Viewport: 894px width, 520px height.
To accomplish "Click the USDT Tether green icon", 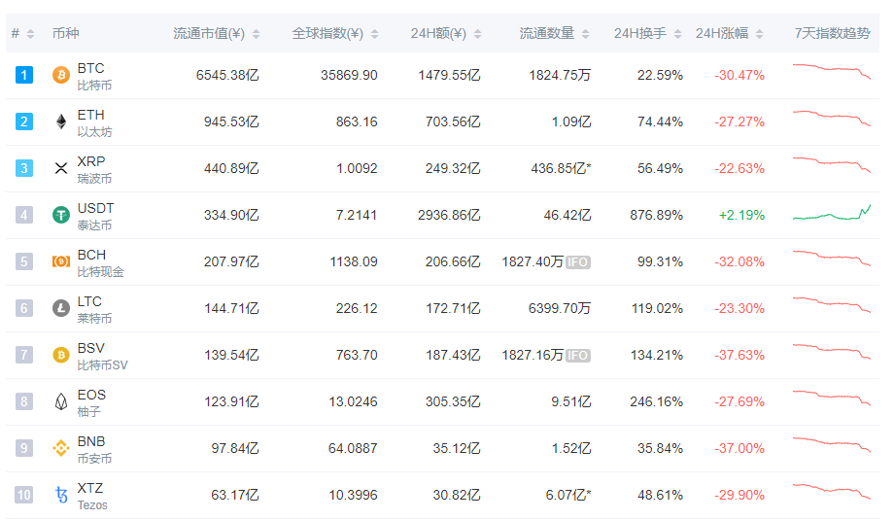I will [x=61, y=215].
